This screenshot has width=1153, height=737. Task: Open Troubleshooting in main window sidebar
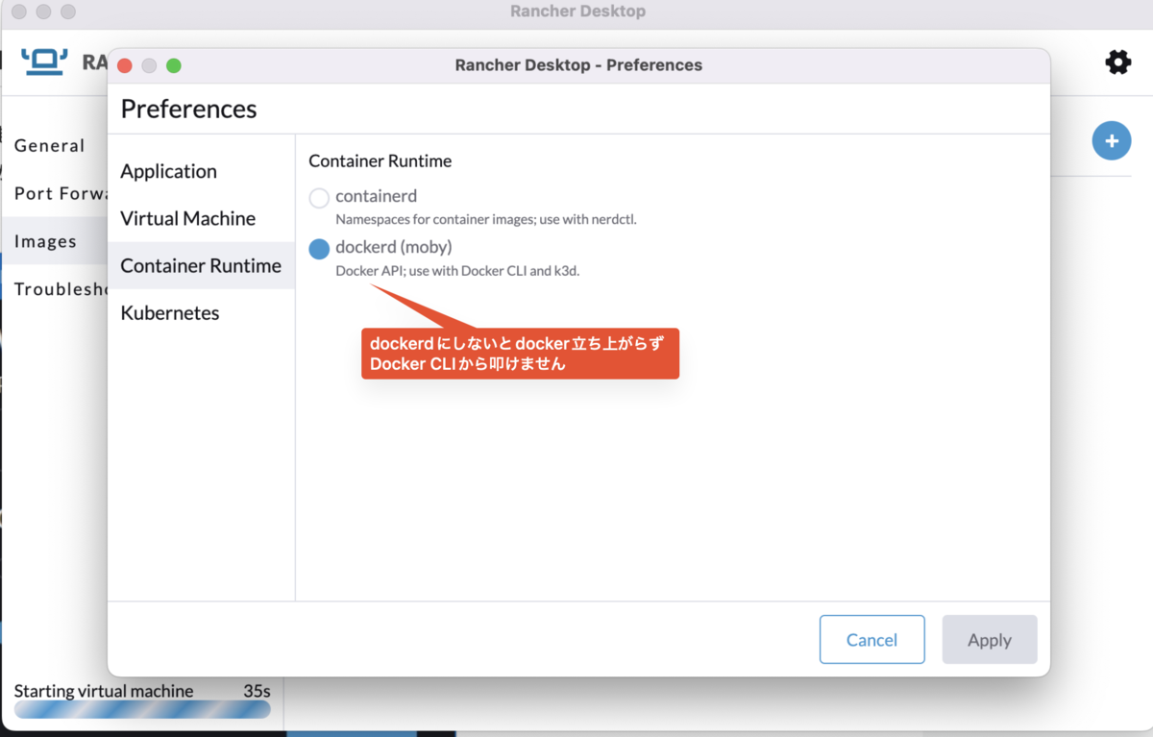[61, 289]
